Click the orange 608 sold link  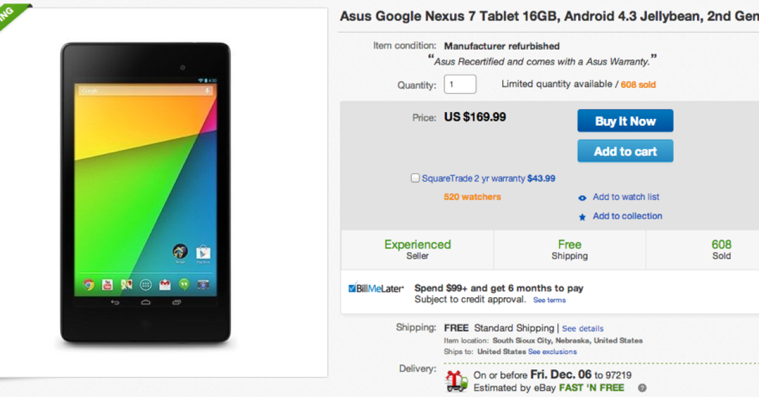point(638,85)
